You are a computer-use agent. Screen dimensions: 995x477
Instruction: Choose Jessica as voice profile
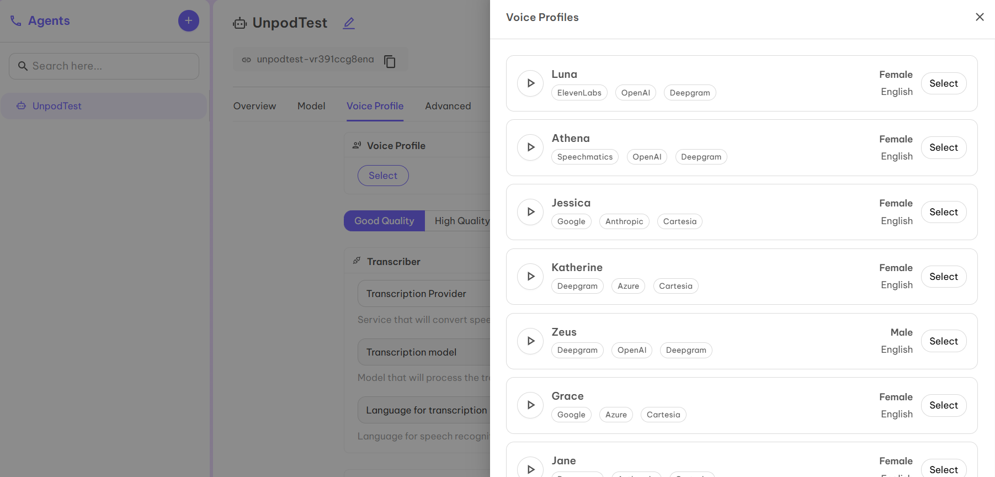[x=943, y=212]
